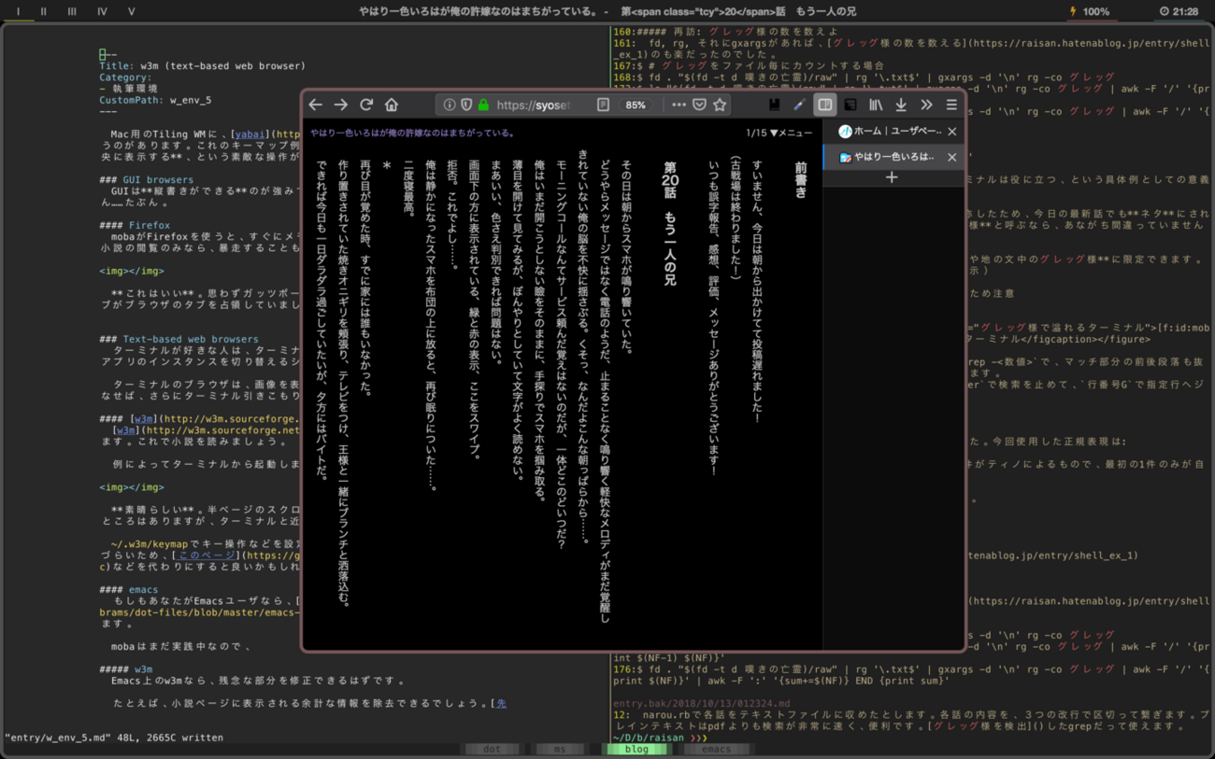Toggle the sidebar tabs panel button
This screenshot has height=759, width=1215.
click(824, 105)
